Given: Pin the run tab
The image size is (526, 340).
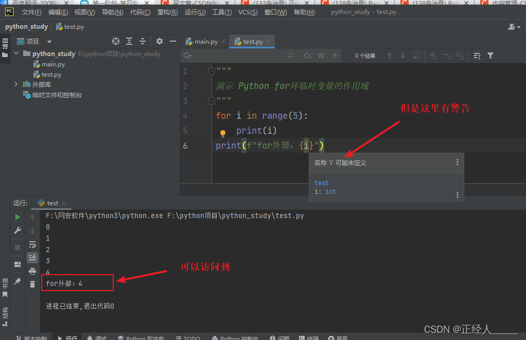Looking at the screenshot, I should pyautogui.click(x=17, y=281).
